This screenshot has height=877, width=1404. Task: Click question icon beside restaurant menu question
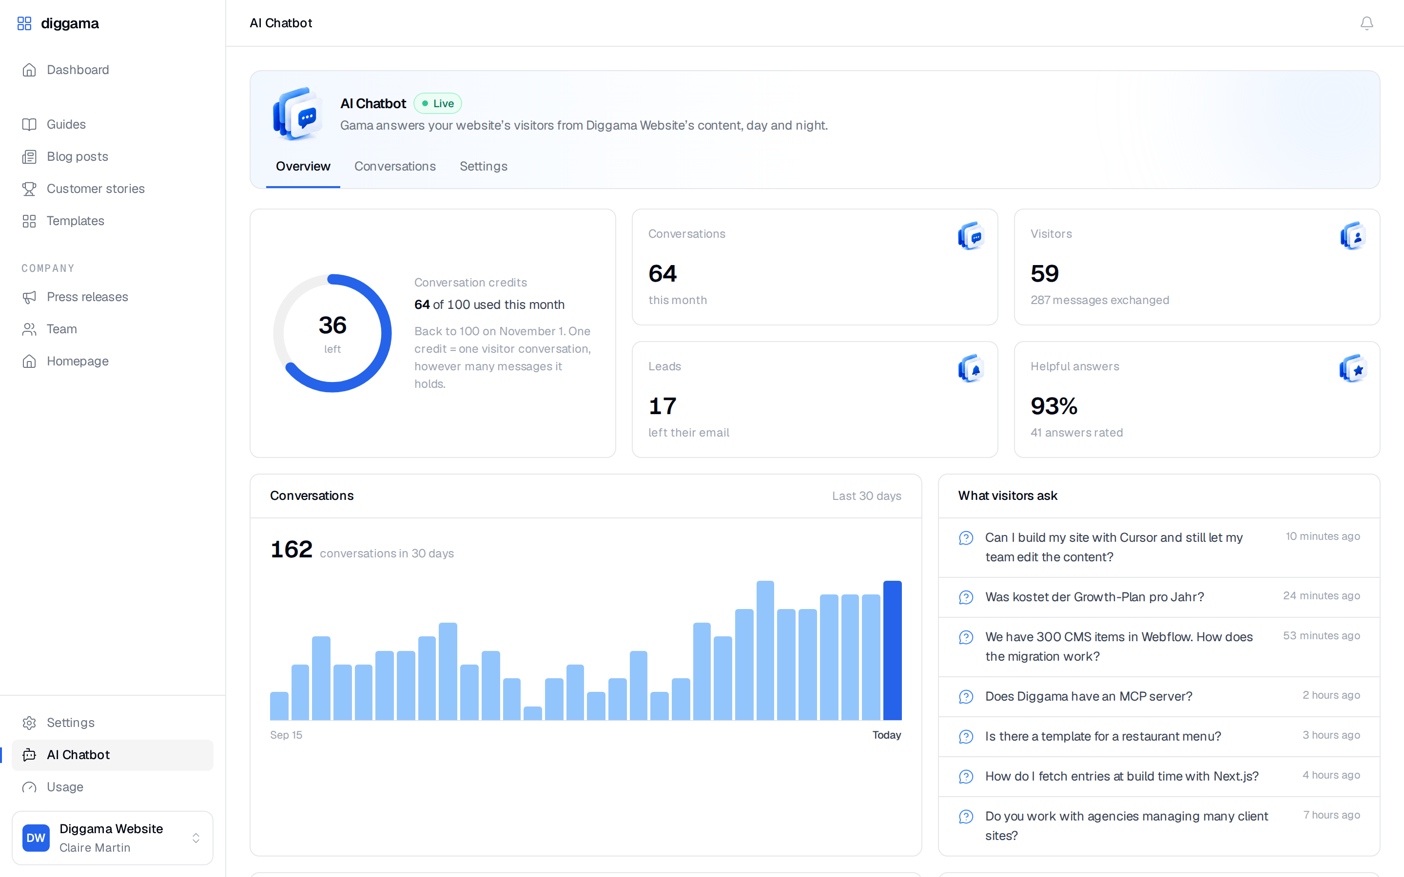[966, 736]
